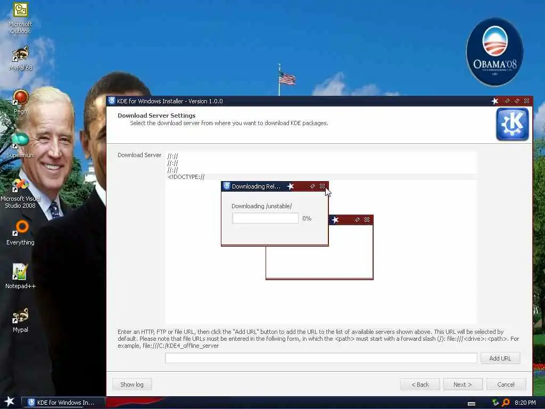The image size is (545, 409).
Task: Click the diamond button on small untitled window
Action: (x=357, y=220)
